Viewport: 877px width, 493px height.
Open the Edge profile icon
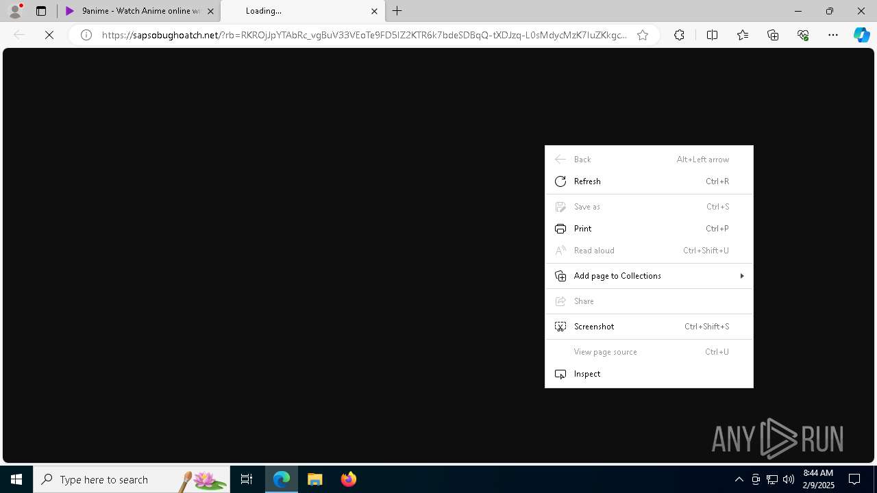point(15,11)
